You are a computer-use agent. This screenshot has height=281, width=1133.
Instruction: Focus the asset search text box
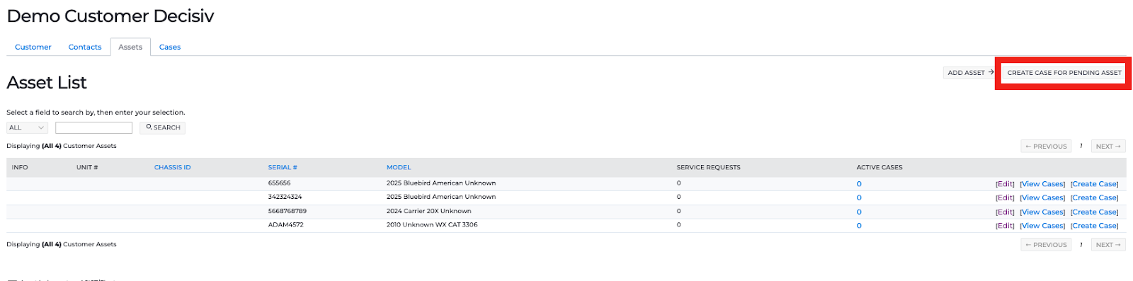click(x=93, y=128)
